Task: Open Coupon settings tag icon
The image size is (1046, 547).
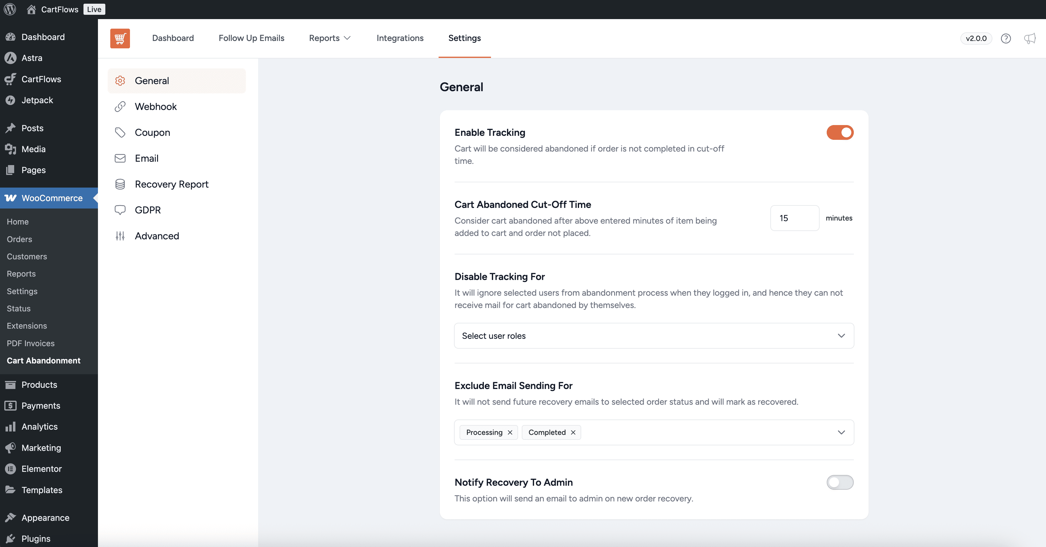Action: coord(120,132)
